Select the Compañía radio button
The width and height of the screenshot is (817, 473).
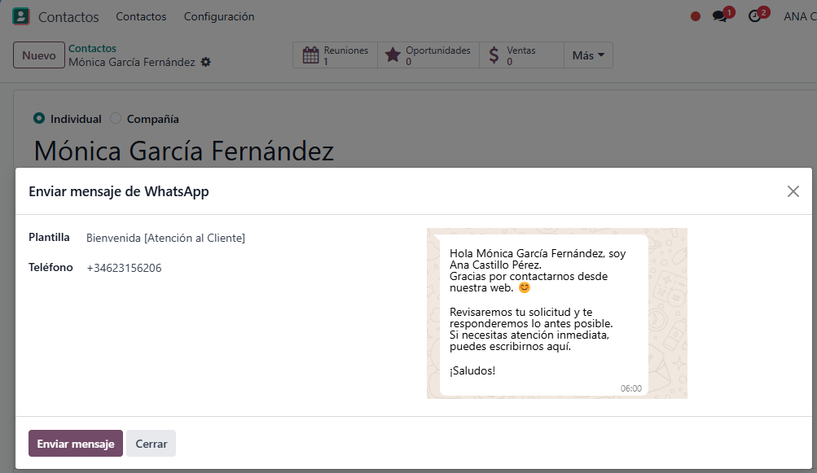[116, 118]
